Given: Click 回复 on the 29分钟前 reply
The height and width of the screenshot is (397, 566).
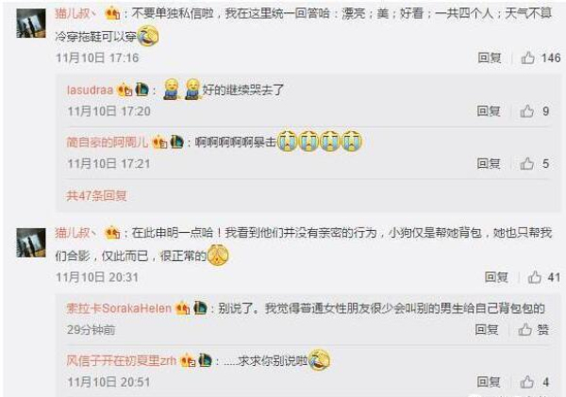Looking at the screenshot, I should click(x=487, y=329).
